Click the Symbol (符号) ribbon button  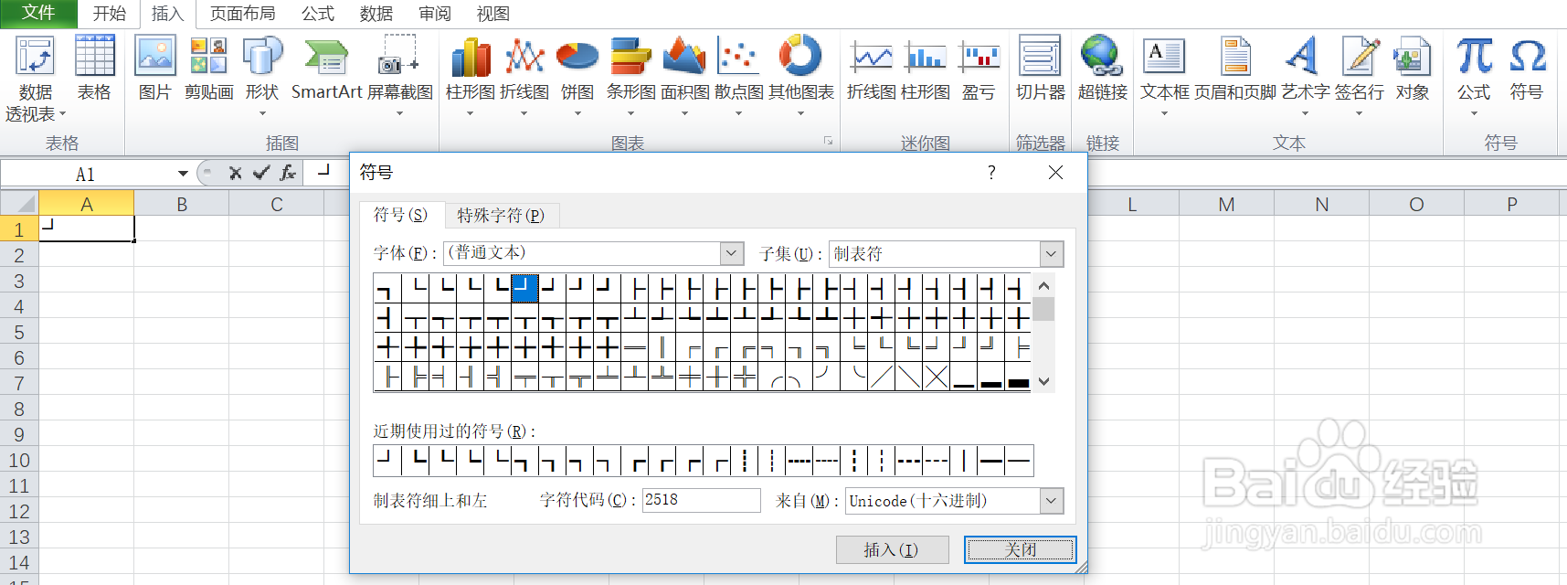pyautogui.click(x=1527, y=69)
